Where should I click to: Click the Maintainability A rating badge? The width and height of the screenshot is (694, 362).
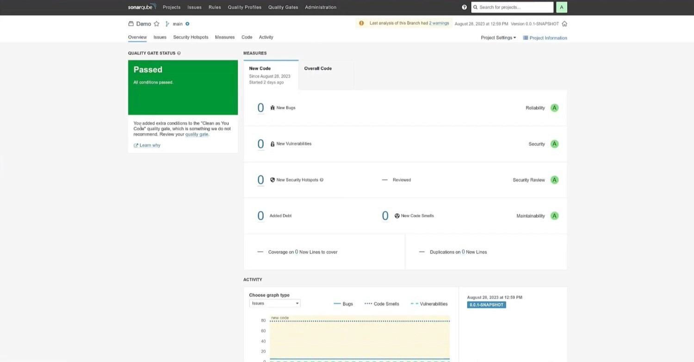point(554,215)
